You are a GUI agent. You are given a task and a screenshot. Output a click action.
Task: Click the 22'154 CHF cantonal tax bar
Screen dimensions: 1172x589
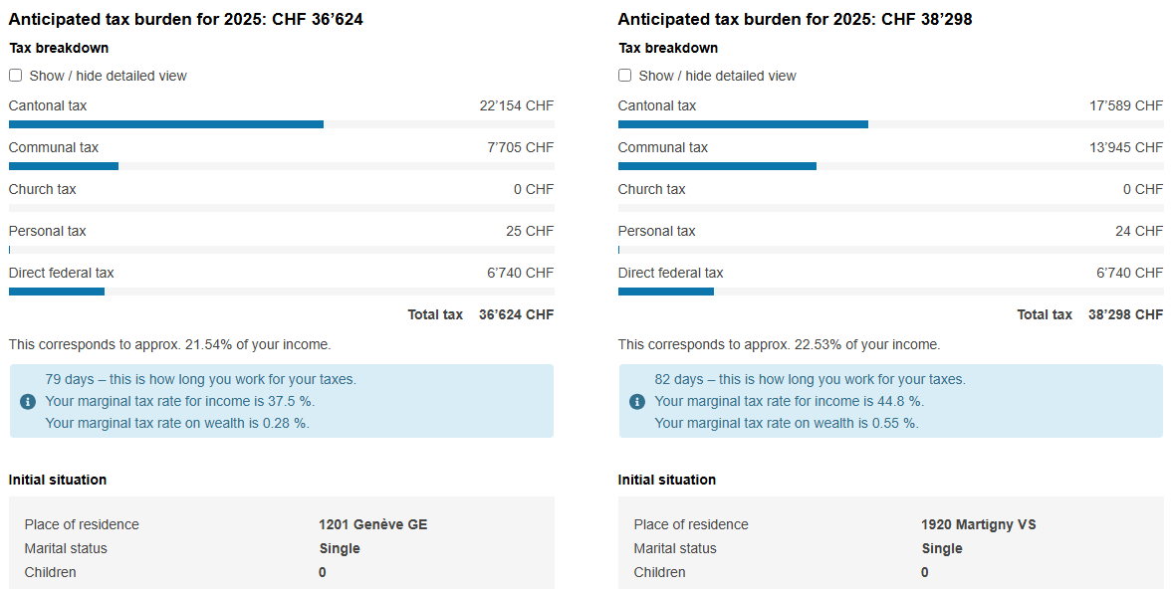pos(166,124)
